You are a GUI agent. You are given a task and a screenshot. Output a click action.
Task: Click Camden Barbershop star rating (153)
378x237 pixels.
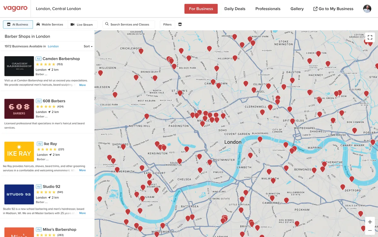[46, 64]
